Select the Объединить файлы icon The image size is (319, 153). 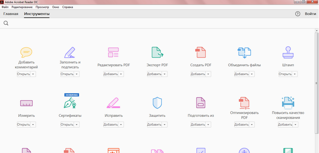point(244,52)
